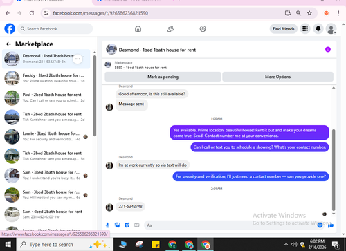Choose a sticker icon in composer
The height and width of the screenshot is (251, 346).
pos(127,225)
